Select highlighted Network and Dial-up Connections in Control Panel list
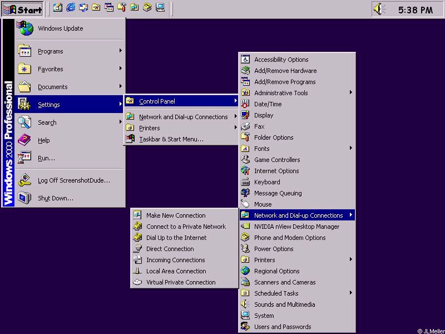This screenshot has height=334, width=445. pos(298,215)
